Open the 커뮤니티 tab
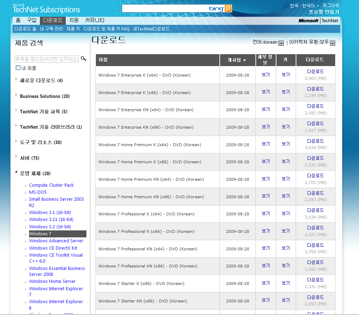 [x=94, y=20]
